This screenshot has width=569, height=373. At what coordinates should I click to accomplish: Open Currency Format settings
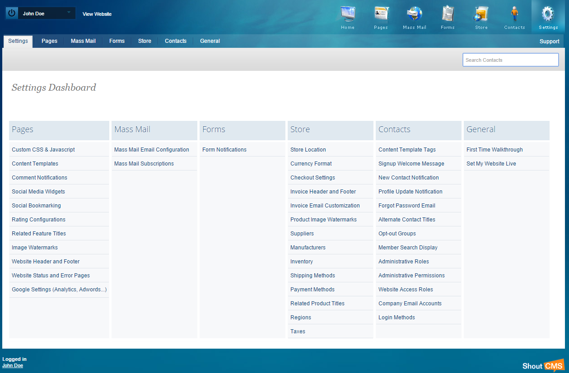[x=311, y=164]
